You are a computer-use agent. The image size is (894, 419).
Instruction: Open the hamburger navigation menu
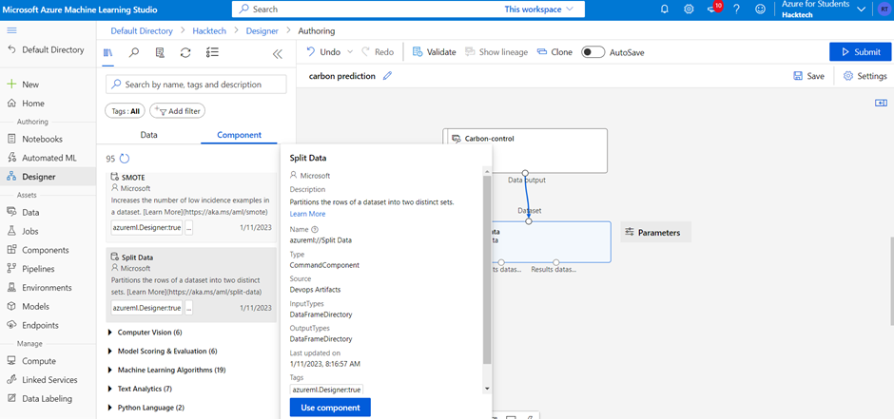12,30
